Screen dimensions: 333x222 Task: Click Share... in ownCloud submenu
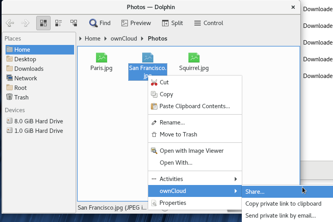coord(287,192)
